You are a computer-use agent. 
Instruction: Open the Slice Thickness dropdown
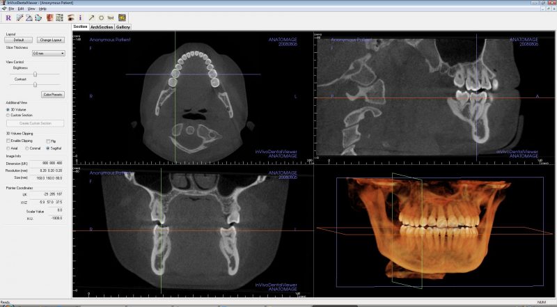tap(48, 53)
